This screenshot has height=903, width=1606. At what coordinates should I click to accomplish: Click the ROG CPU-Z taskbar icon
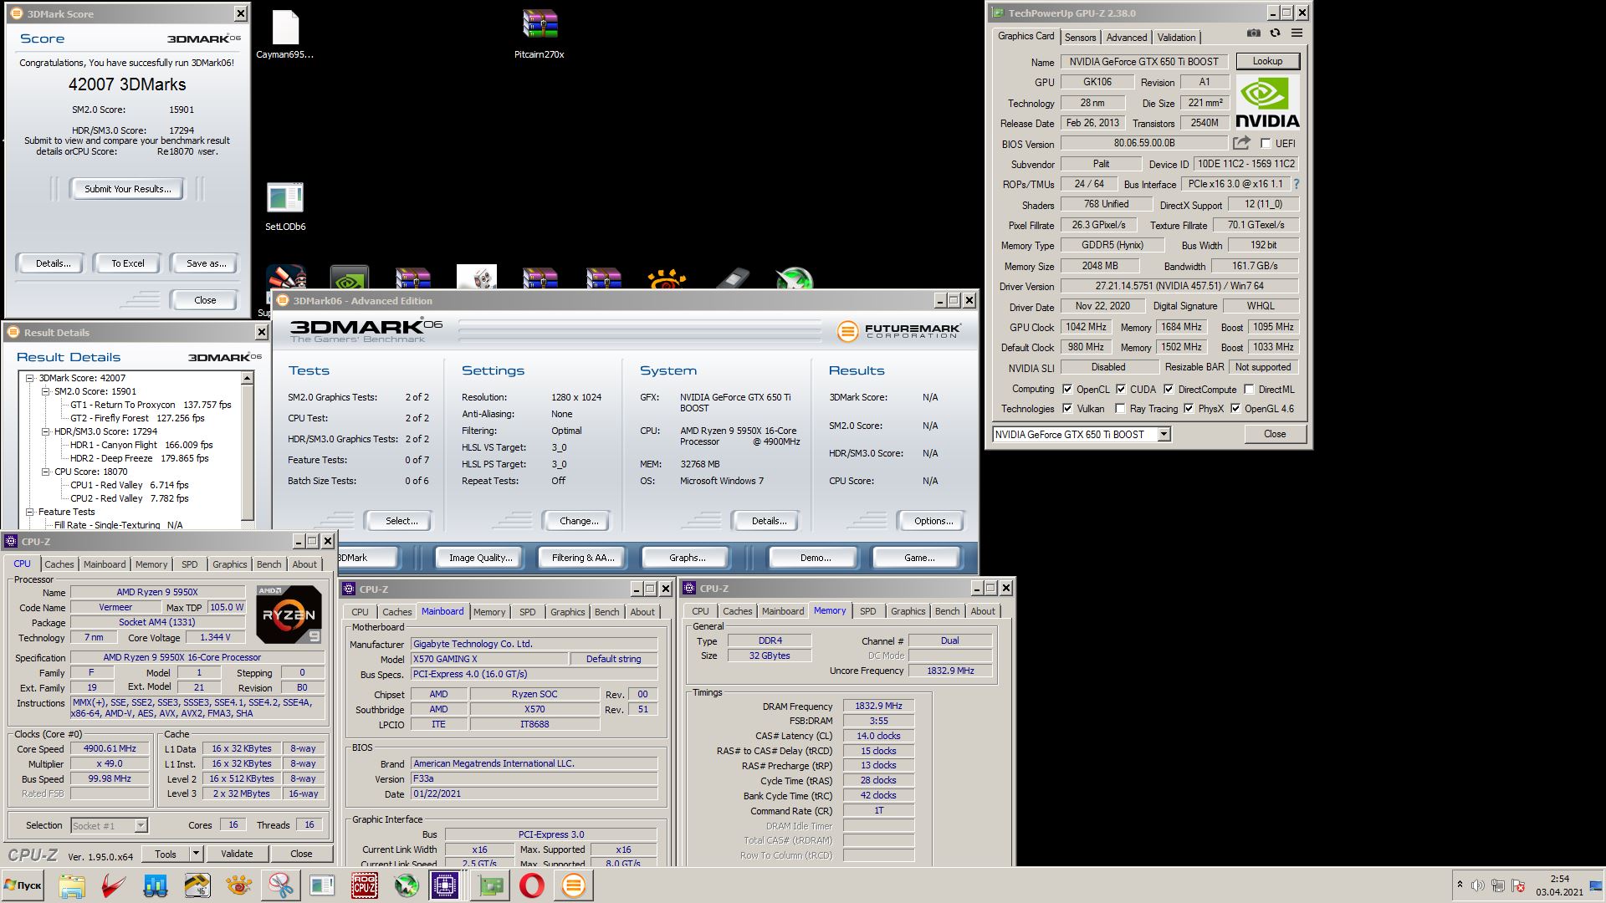click(x=365, y=885)
